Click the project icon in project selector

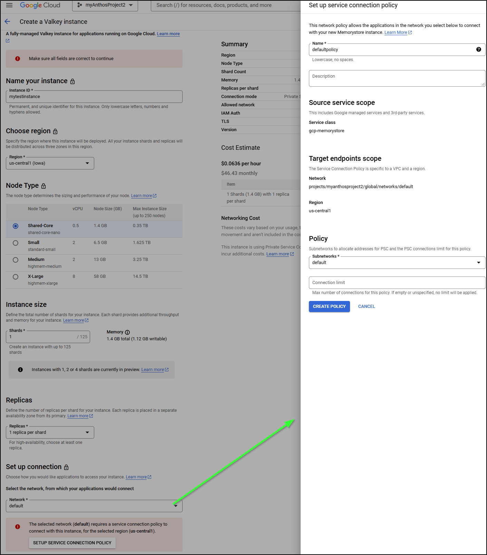pyautogui.click(x=80, y=5)
